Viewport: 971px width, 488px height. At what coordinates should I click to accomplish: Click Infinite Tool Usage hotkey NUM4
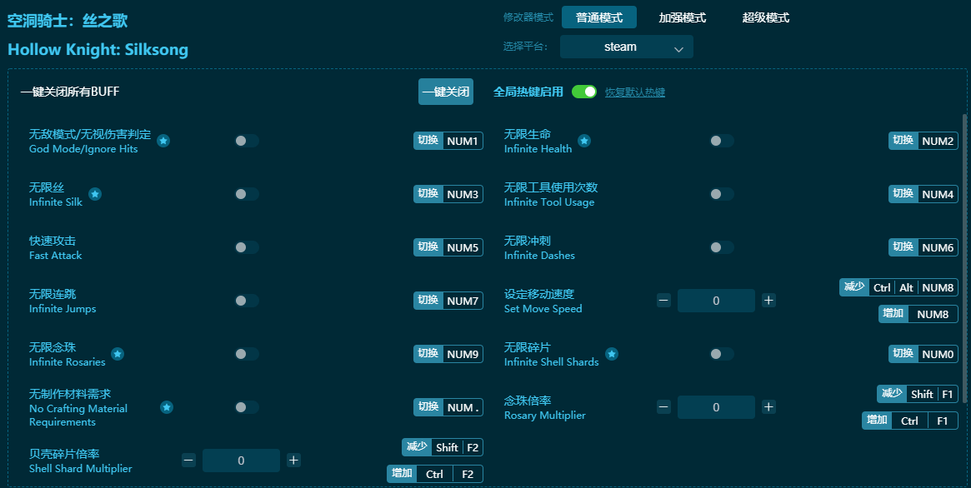point(923,194)
